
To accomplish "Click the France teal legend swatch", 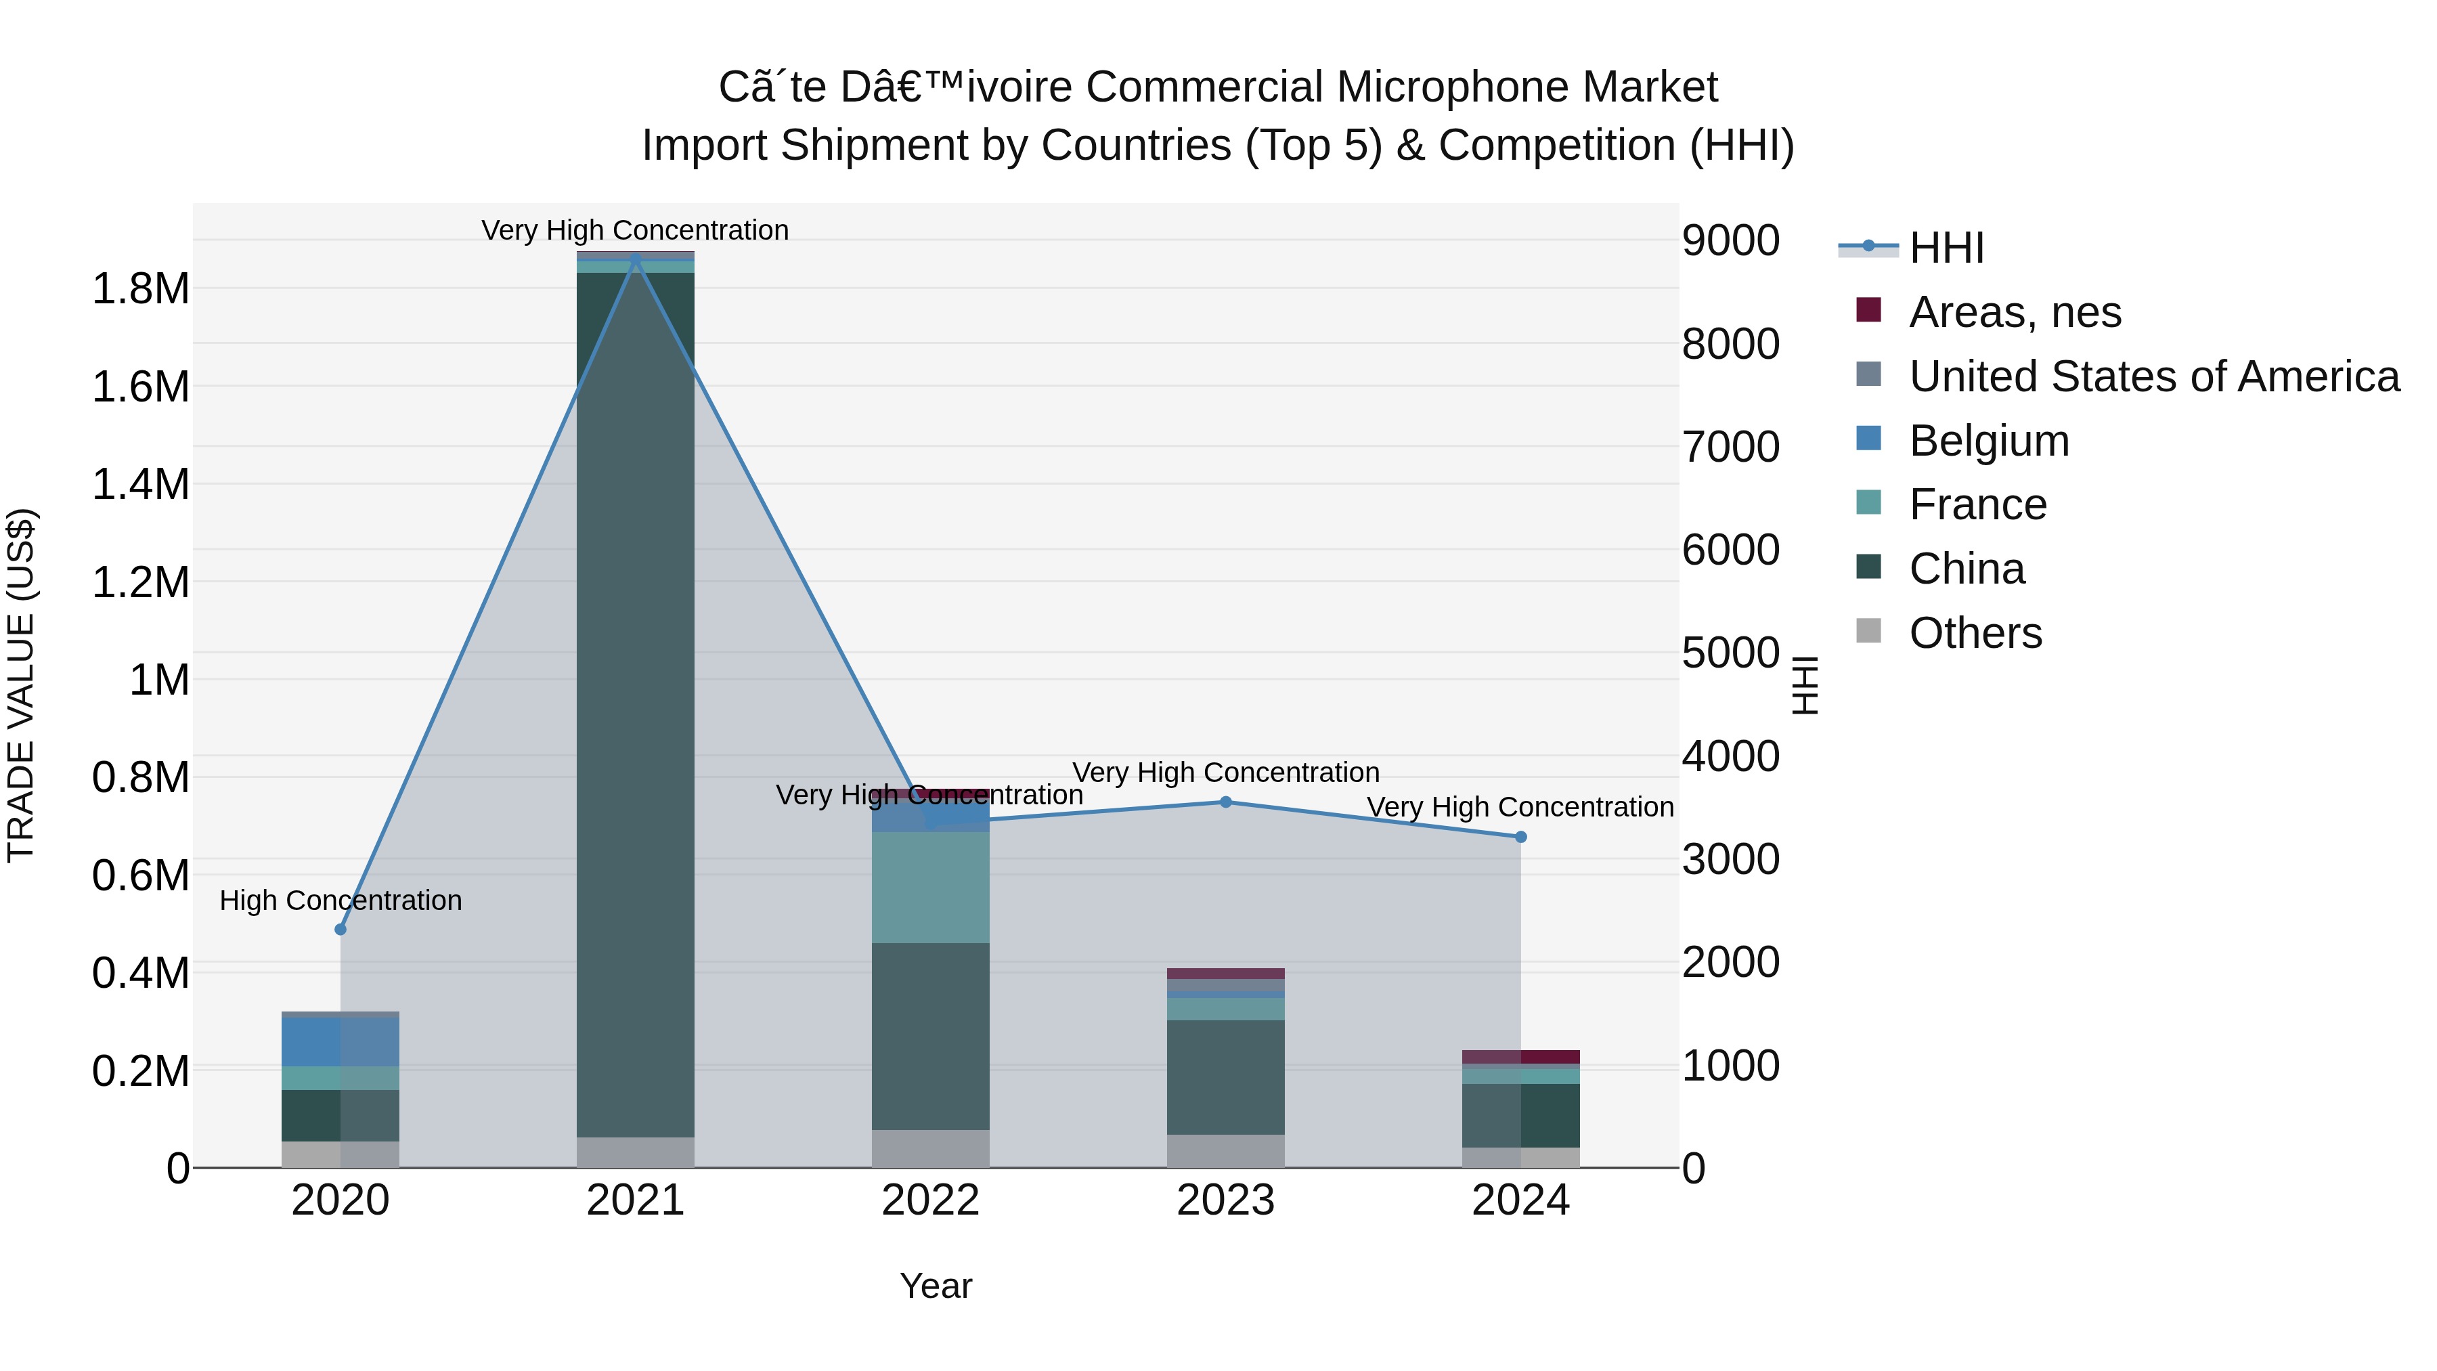I will click(x=1868, y=502).
